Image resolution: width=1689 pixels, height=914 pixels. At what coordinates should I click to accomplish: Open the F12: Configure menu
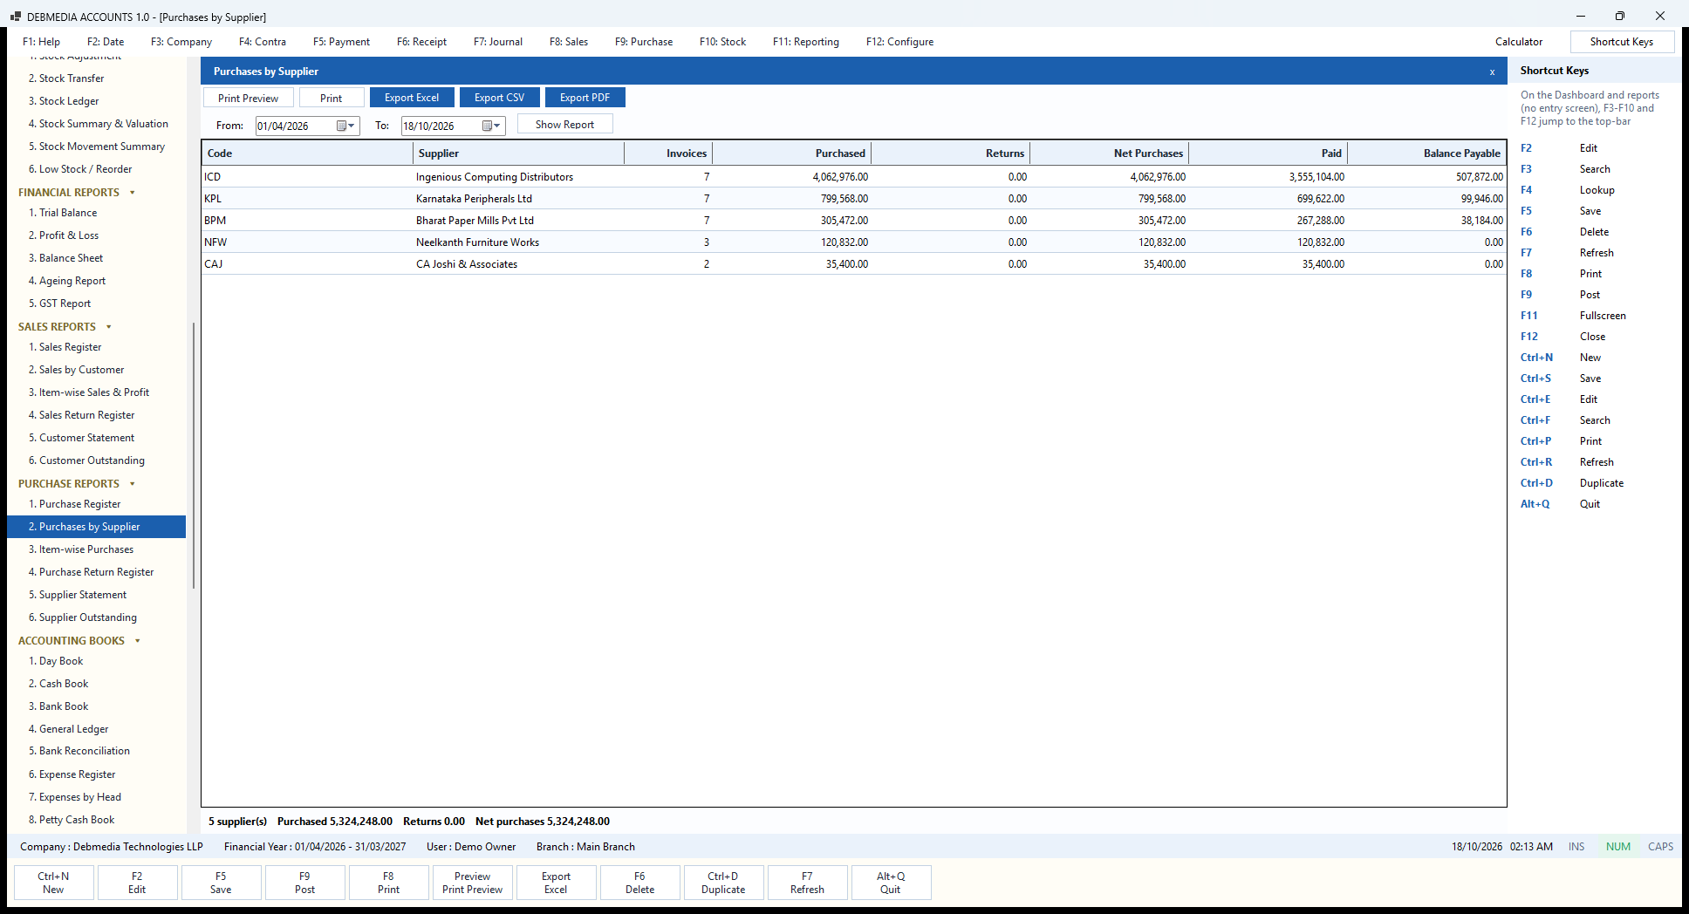pyautogui.click(x=899, y=42)
